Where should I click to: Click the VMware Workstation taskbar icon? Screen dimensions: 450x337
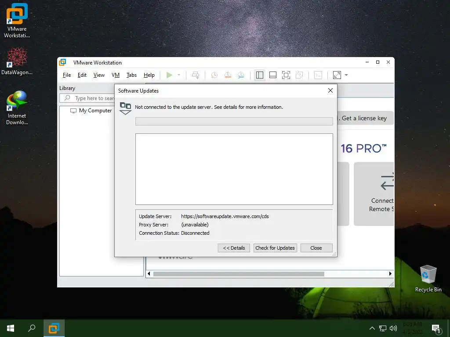coord(54,328)
